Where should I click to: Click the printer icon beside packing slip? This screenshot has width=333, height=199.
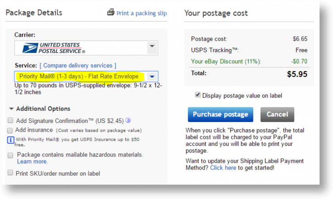[x=111, y=12]
